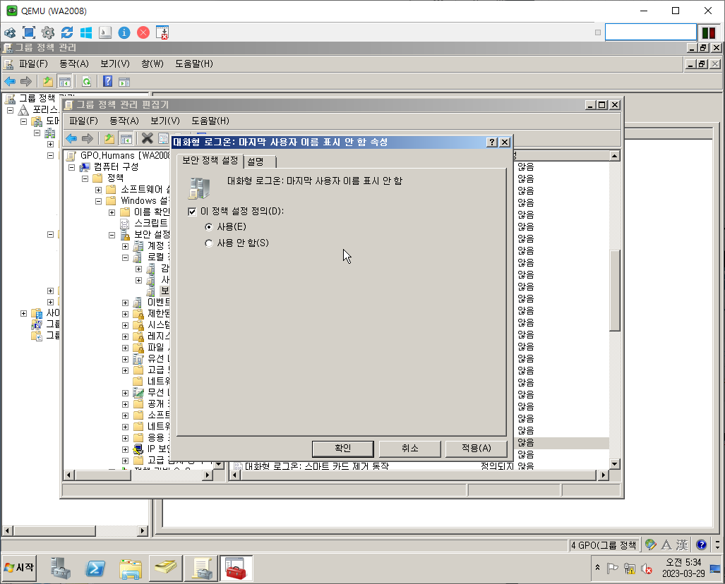Click the flag notification icon in system tray
This screenshot has height=584, width=725.
coord(612,568)
